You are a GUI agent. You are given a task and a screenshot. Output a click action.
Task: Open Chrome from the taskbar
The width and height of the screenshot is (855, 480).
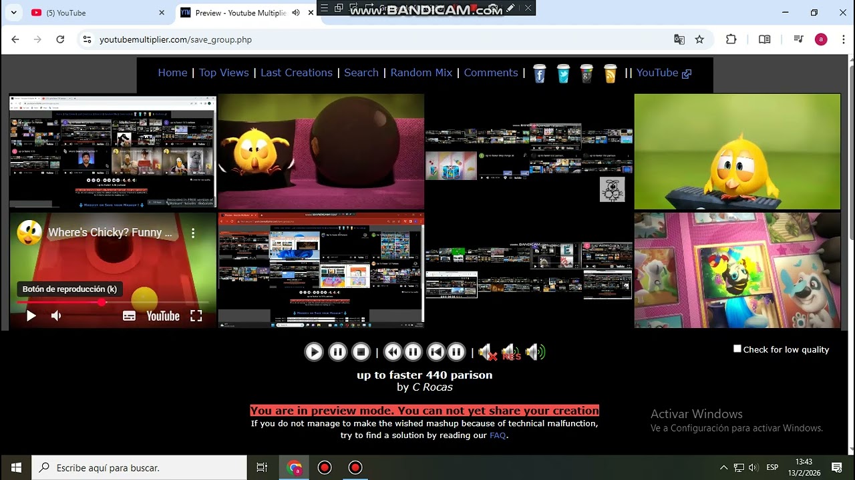click(294, 467)
